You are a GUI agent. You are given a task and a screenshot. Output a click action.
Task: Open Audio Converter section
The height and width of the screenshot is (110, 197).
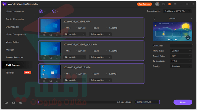tap(15, 19)
